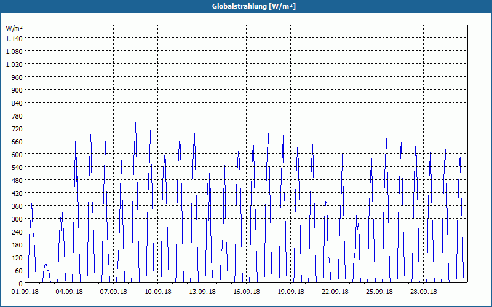Select the 25.09.18 date label
The image size is (492, 307).
(x=379, y=292)
